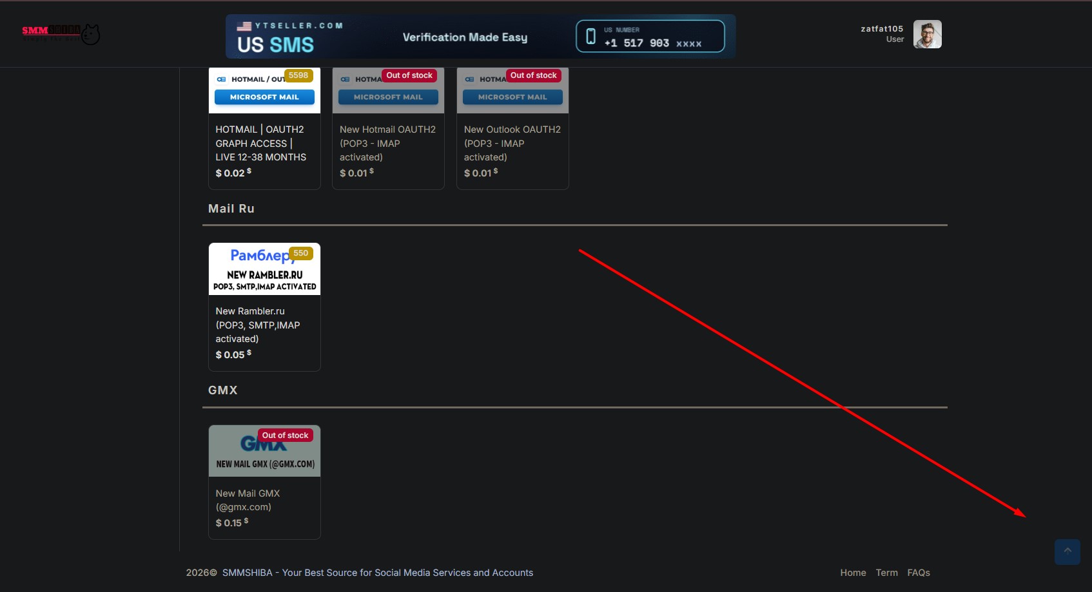Go to Home footer link
The image size is (1092, 592).
click(x=853, y=573)
